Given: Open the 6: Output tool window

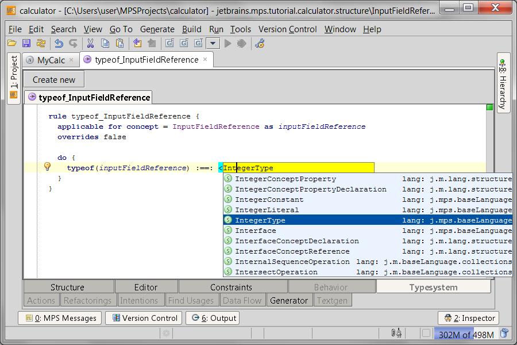Looking at the screenshot, I should (213, 318).
